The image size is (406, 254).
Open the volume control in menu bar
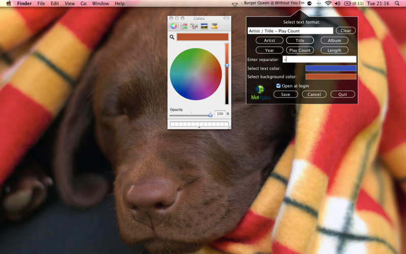337,4
